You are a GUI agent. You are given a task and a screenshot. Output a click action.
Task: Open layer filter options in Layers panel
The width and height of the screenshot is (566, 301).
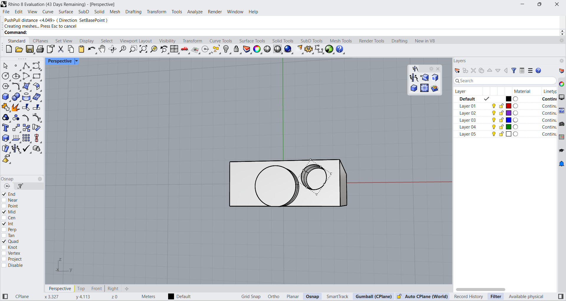pyautogui.click(x=514, y=70)
